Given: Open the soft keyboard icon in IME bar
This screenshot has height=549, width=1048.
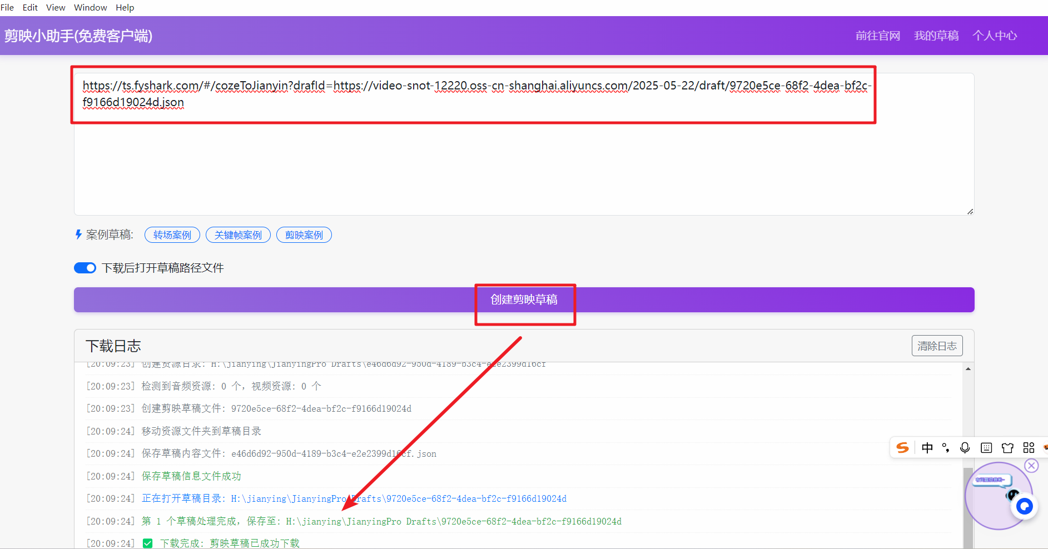Looking at the screenshot, I should pyautogui.click(x=986, y=448).
